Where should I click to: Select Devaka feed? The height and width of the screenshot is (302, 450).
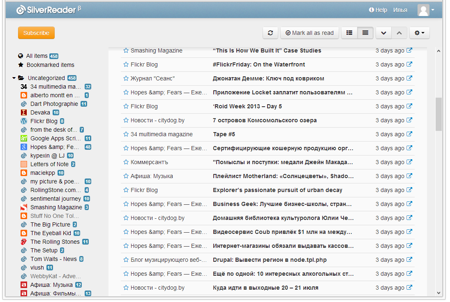click(40, 112)
